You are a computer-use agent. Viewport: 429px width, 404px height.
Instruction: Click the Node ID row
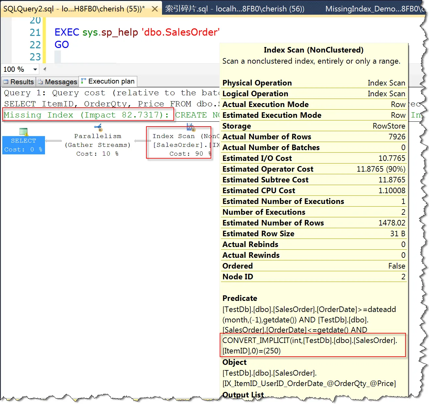coord(314,277)
